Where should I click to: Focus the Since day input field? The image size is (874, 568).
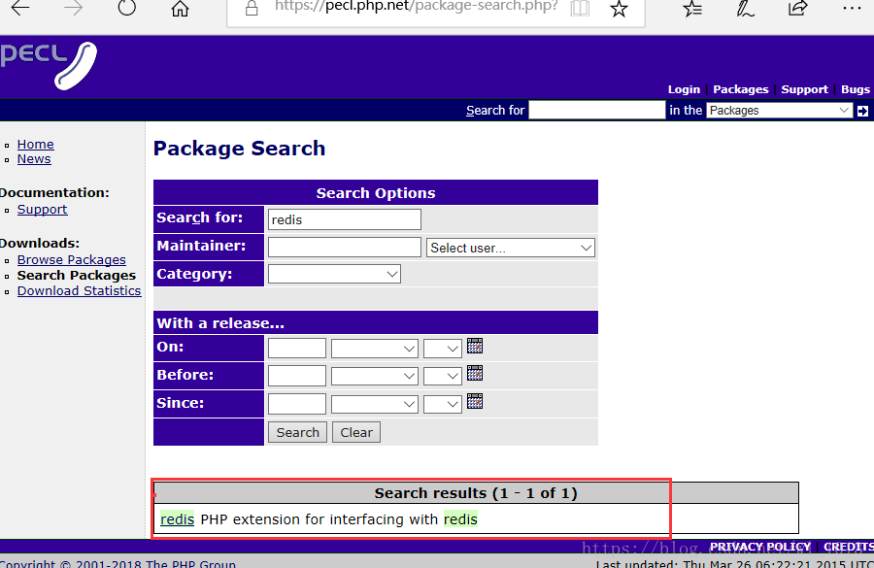click(x=297, y=404)
